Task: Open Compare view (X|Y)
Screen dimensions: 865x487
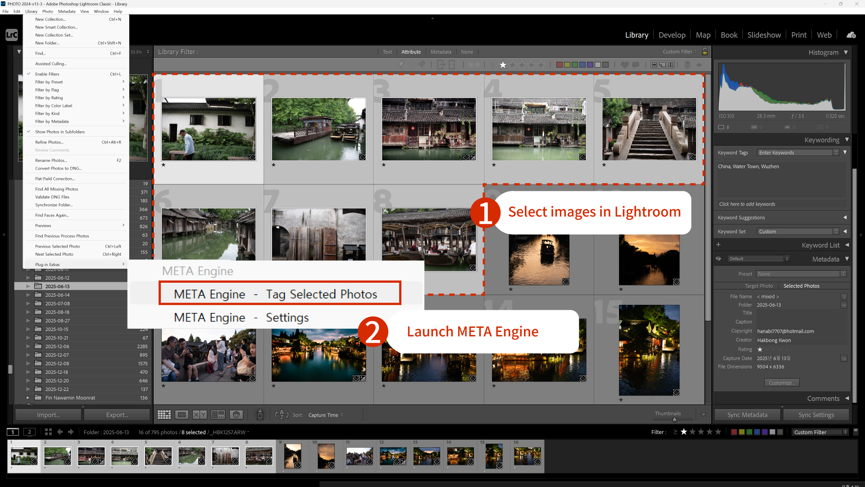Action: pos(200,415)
